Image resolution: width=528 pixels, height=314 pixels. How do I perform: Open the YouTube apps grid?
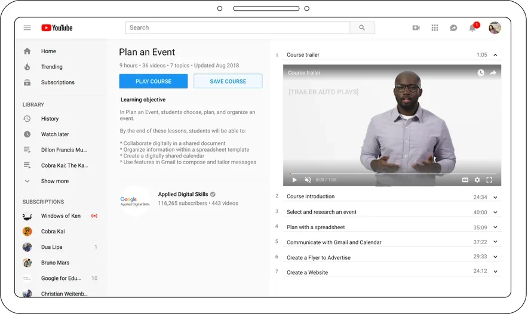435,27
